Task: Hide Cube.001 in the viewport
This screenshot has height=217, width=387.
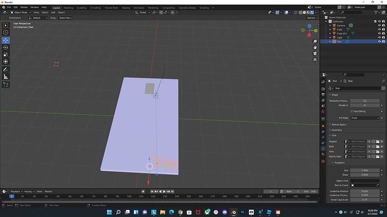Action: click(x=379, y=34)
